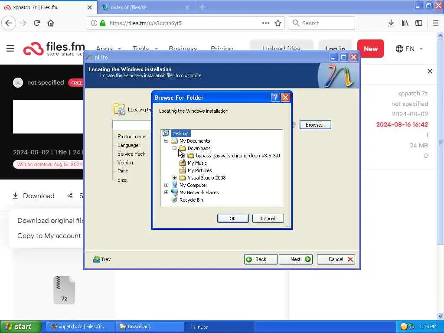Show site information icon in address bar
Screen dimensions: 444x333
tap(94, 23)
